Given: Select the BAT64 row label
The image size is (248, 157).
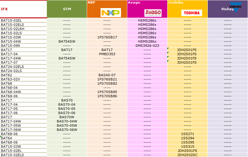Looking at the screenshot, I should [x=7, y=138].
